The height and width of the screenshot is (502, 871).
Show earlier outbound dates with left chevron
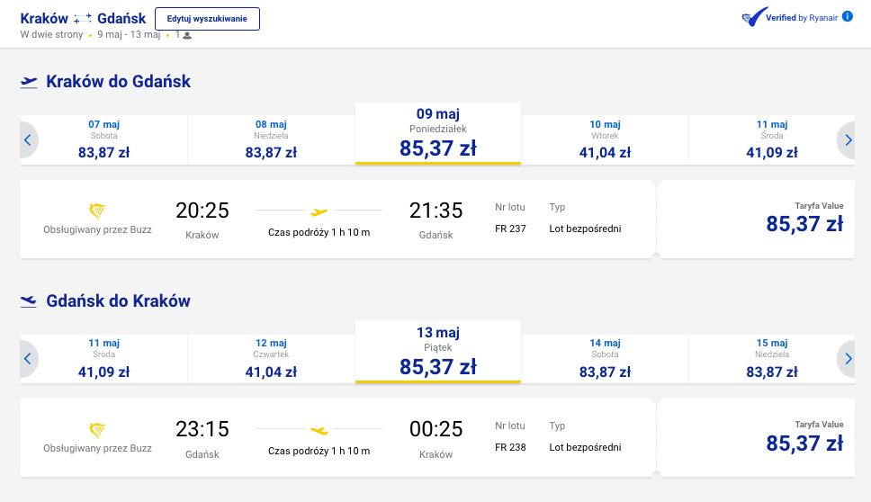(x=28, y=140)
